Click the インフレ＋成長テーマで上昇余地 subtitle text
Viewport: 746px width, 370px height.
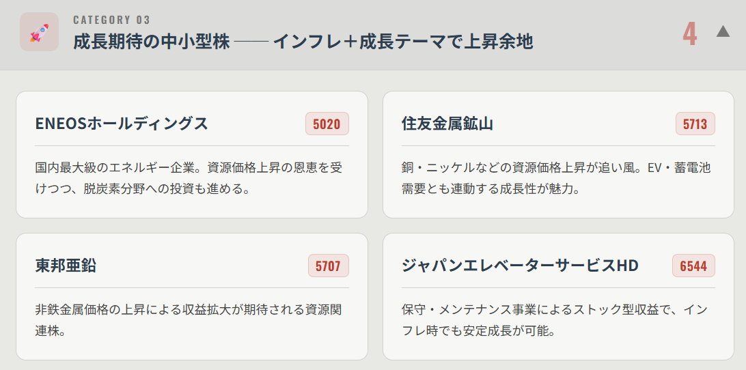403,42
